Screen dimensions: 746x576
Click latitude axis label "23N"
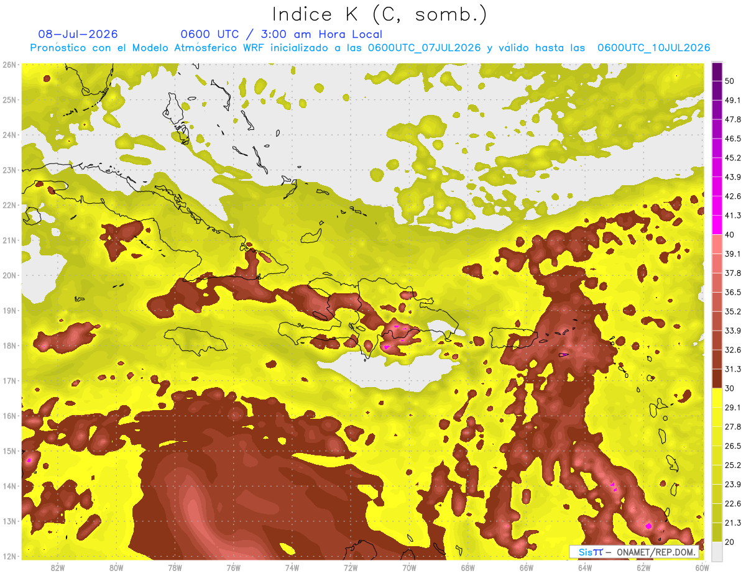click(9, 170)
